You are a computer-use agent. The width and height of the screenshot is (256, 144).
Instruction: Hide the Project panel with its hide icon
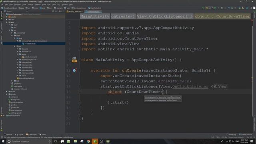(x=63, y=11)
